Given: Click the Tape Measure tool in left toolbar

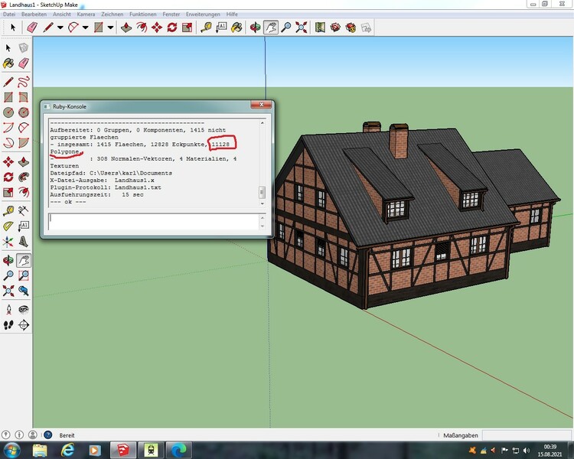Looking at the screenshot, I should (x=8, y=210).
